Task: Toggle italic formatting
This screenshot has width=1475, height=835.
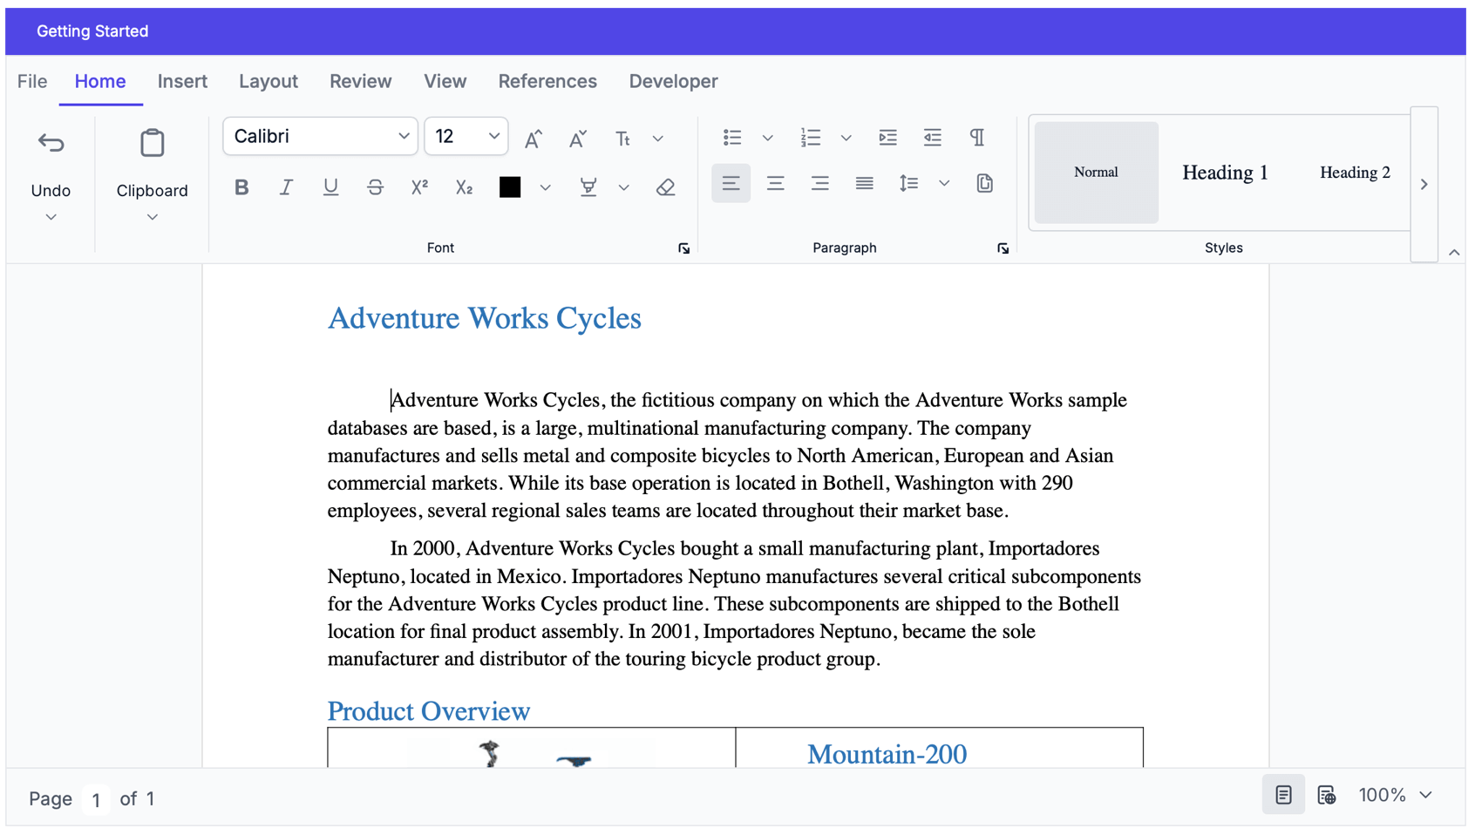Action: [x=286, y=186]
